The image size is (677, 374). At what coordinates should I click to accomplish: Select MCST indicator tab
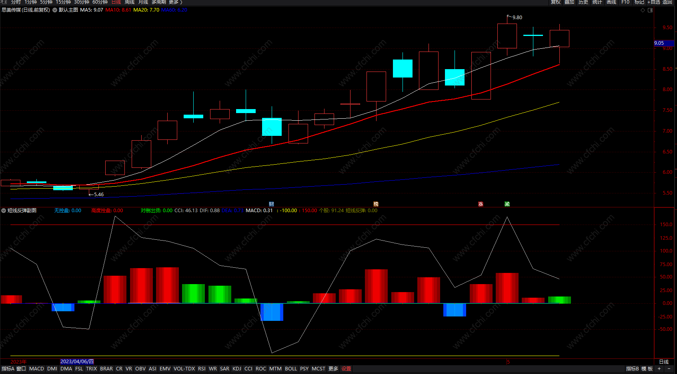click(318, 369)
